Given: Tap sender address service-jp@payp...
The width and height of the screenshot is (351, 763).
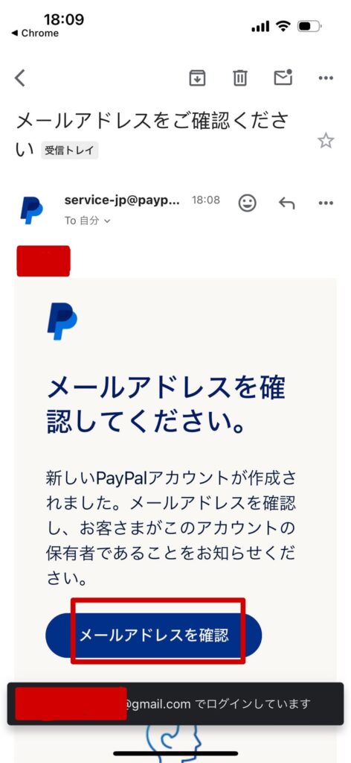Looking at the screenshot, I should 122,200.
